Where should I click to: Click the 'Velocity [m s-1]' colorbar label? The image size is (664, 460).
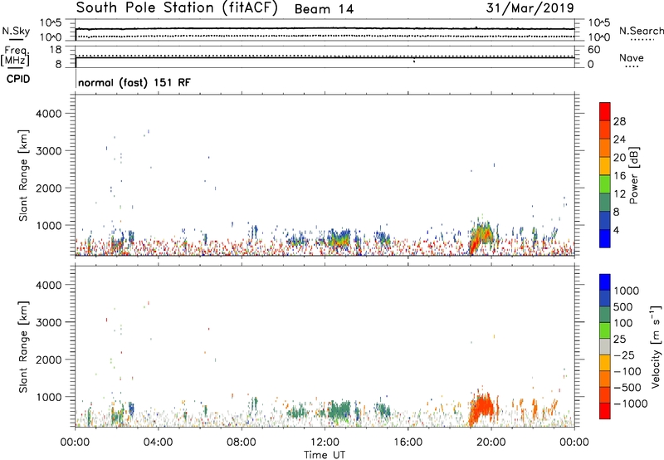[x=656, y=346]
